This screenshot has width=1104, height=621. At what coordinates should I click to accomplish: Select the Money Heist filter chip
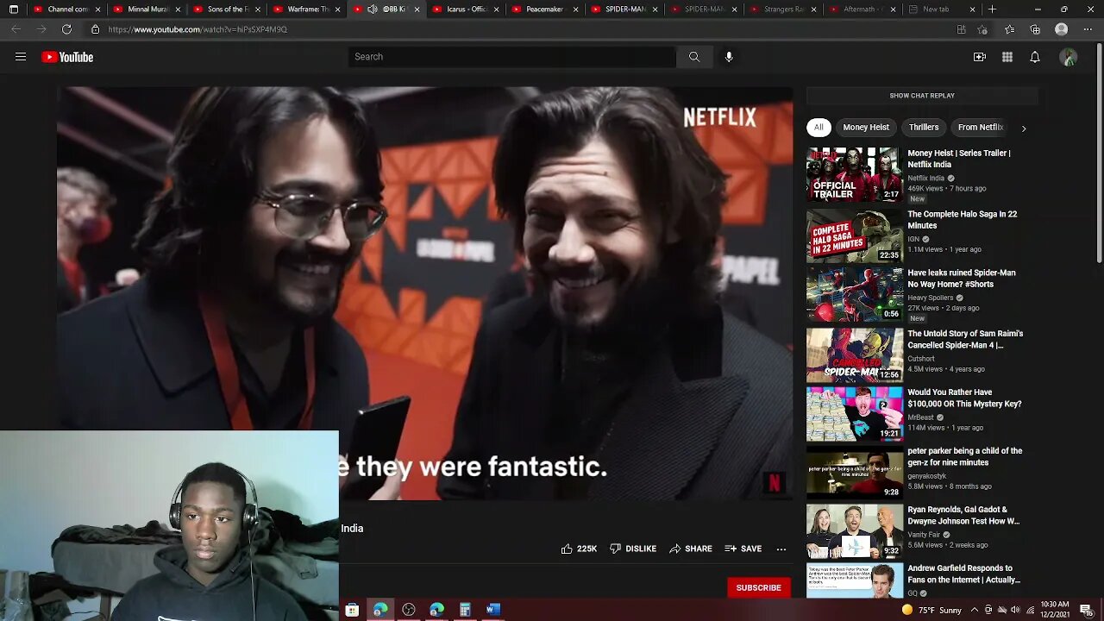866,128
